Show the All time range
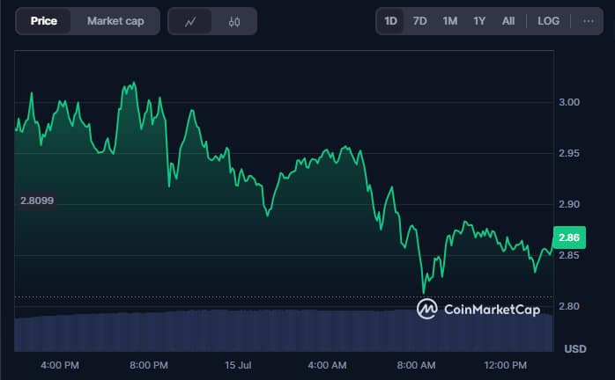This screenshot has height=380, width=615. coord(508,21)
